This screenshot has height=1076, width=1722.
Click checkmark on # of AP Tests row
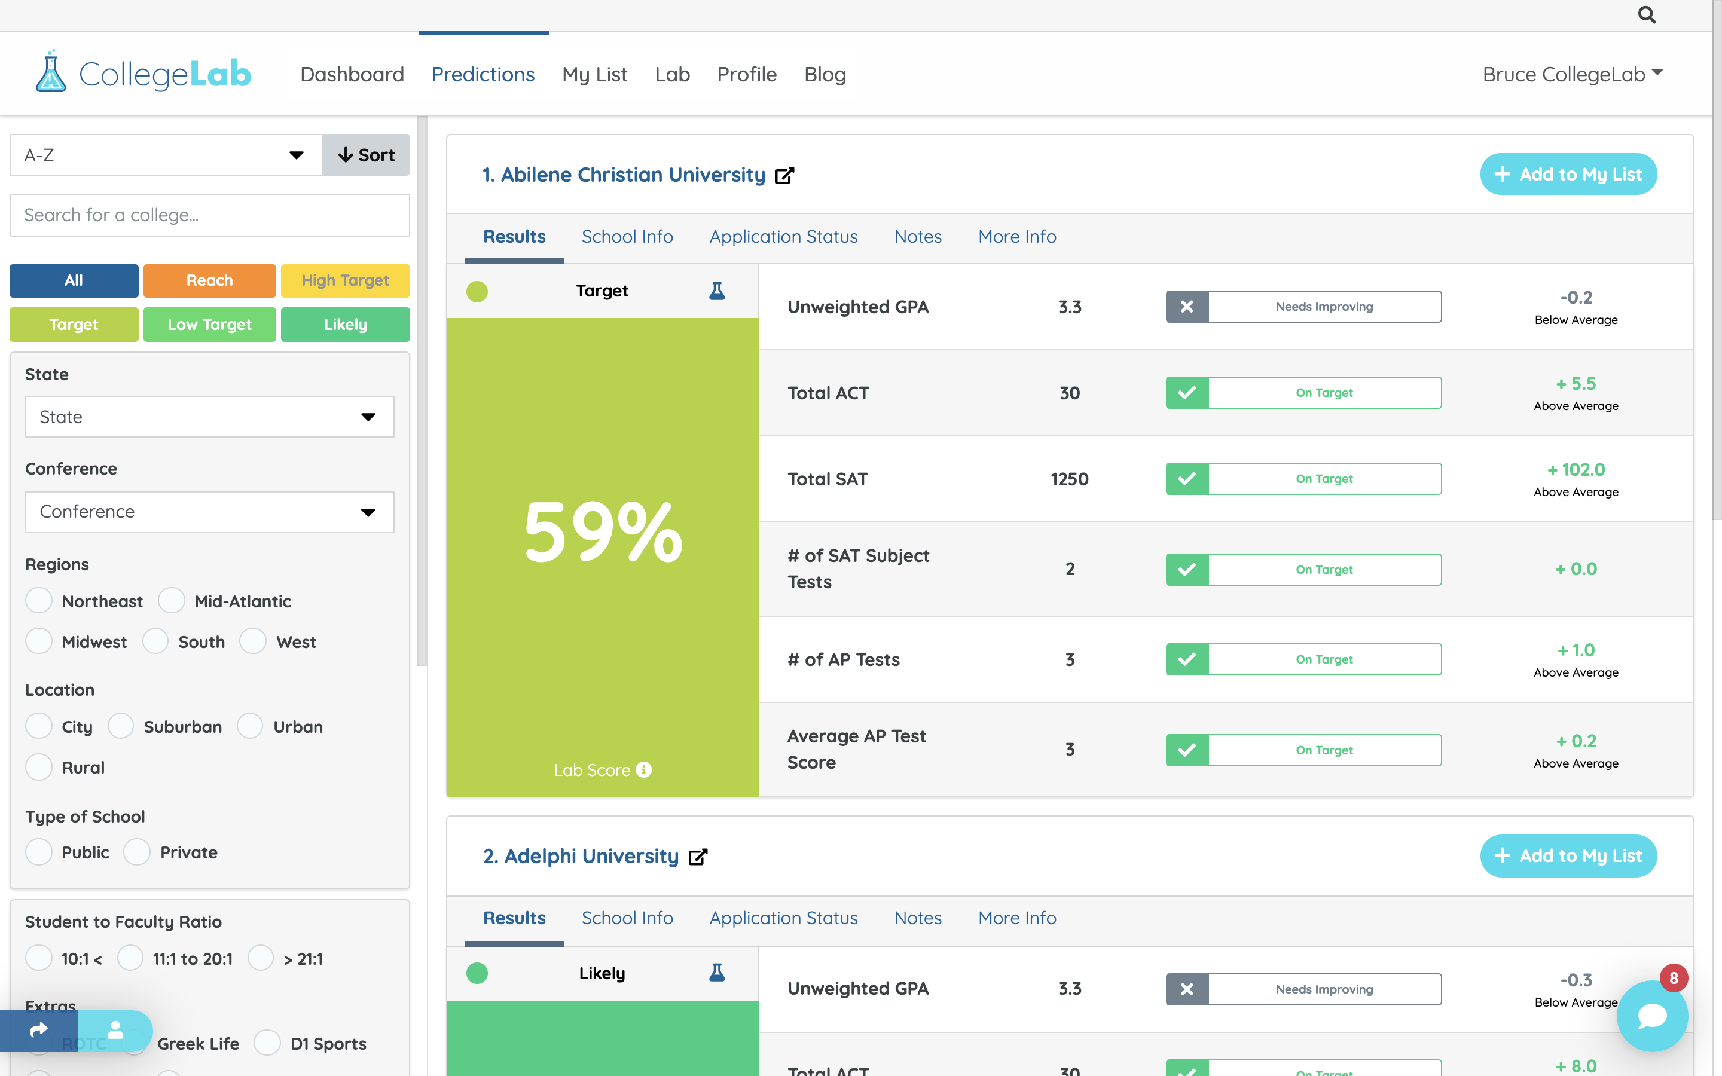(x=1187, y=659)
